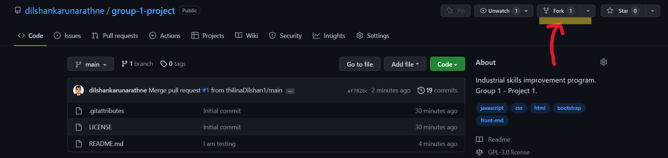Open the fork options dropdown arrow

[588, 11]
